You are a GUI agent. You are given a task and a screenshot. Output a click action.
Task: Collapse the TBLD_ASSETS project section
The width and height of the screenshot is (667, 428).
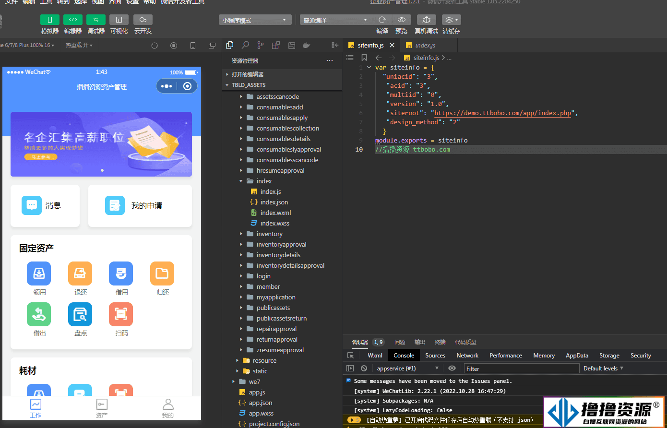[x=283, y=85]
